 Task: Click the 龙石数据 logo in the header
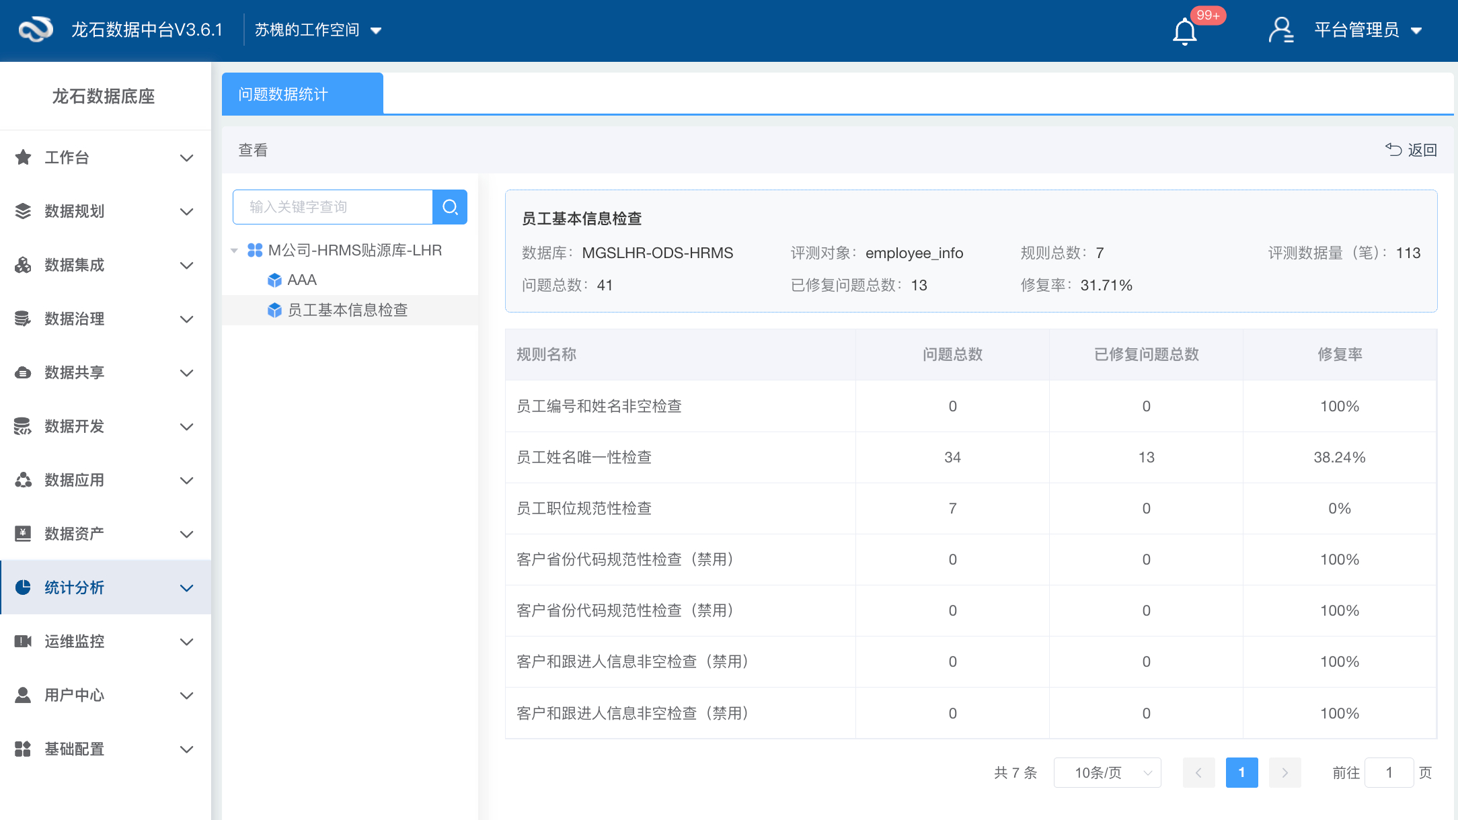tap(35, 30)
